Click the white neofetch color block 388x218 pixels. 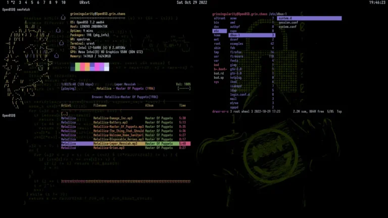pos(107,67)
